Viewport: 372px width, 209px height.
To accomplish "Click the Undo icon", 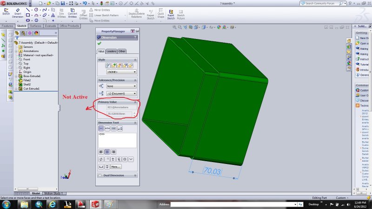I will [x=85, y=3].
